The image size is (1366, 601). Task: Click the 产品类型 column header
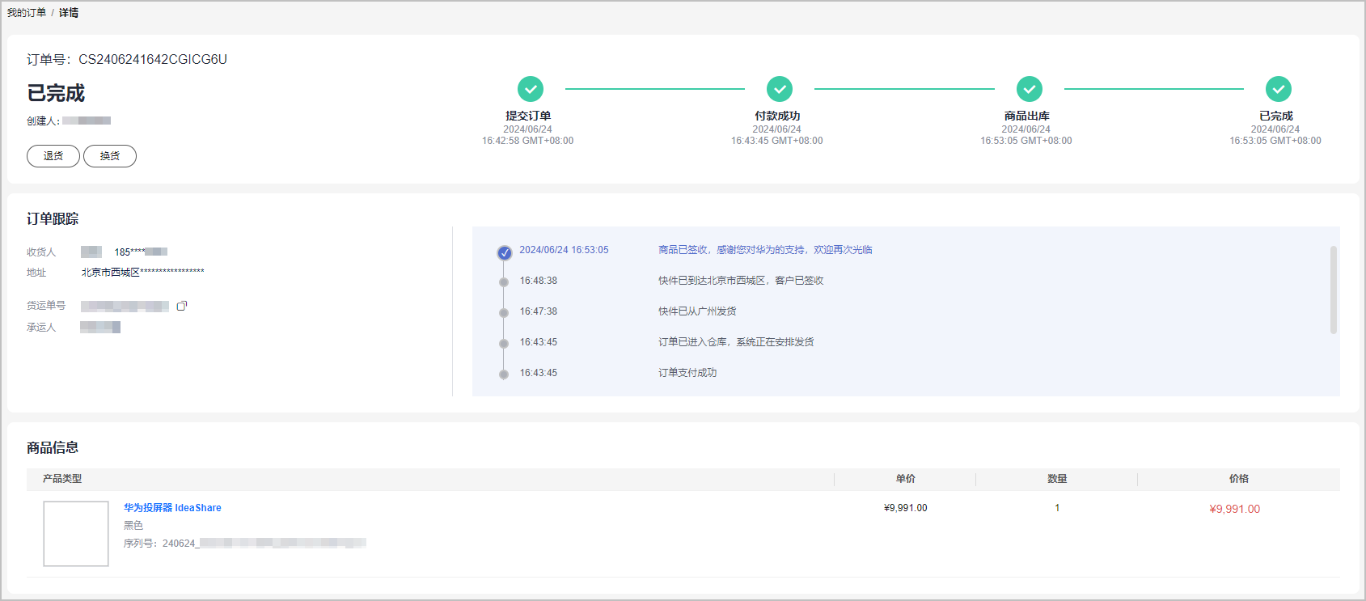click(x=62, y=479)
